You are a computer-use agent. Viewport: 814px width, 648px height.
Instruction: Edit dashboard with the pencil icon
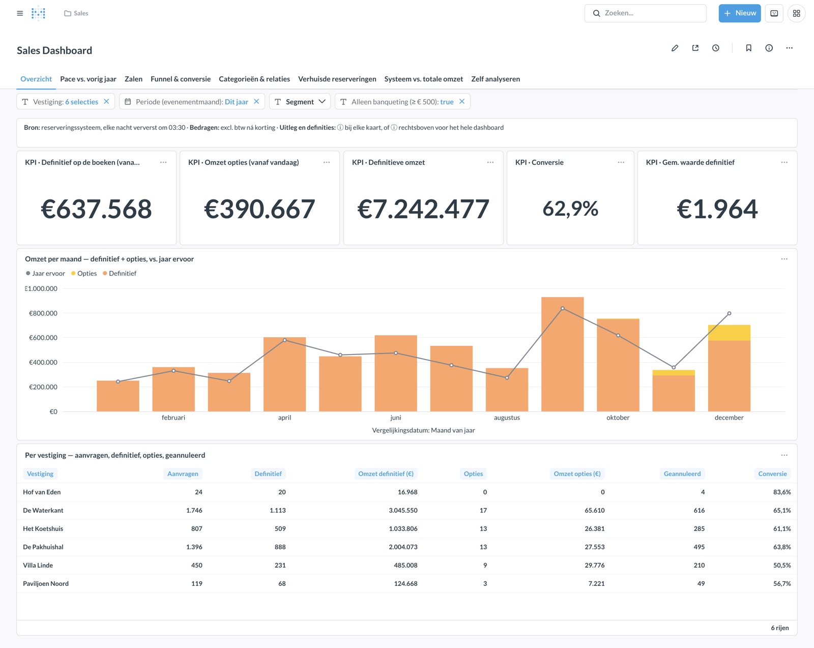675,48
